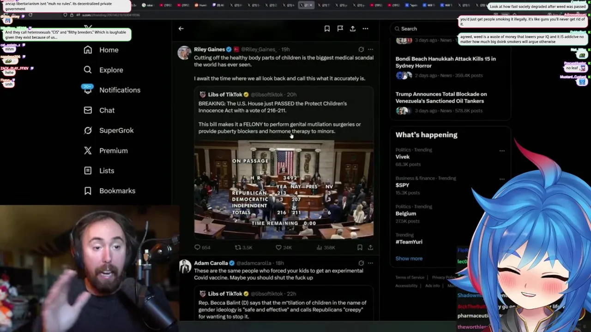Bookmark the post from the header bar

(327, 29)
